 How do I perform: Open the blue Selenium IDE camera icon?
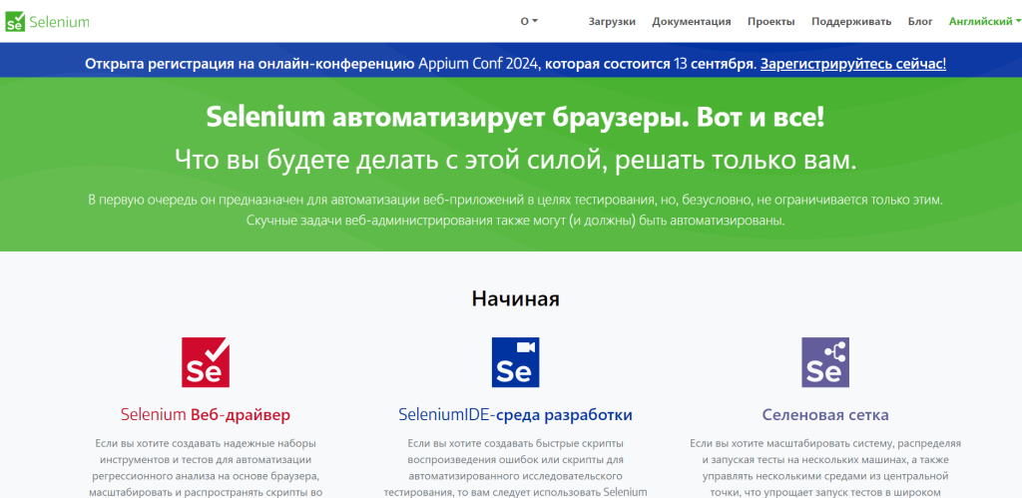(x=515, y=362)
